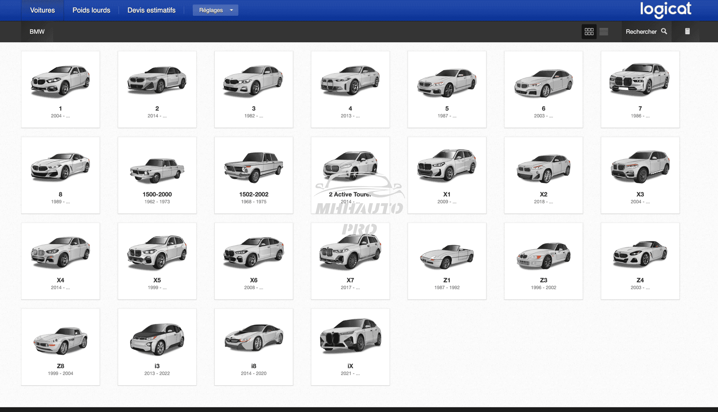Open the BMW Z4 model
718x412 pixels.
click(640, 261)
